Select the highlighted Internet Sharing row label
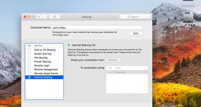Viewport: 201px width, 107px height. click(x=43, y=77)
